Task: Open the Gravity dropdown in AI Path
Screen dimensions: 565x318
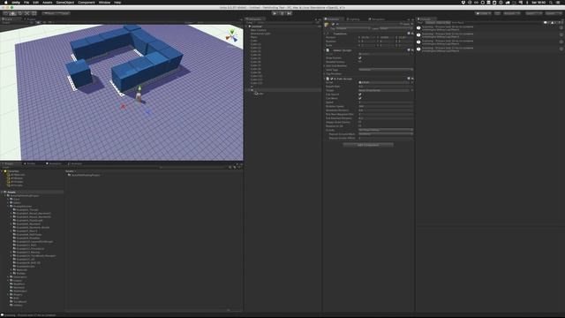Action: click(386, 130)
